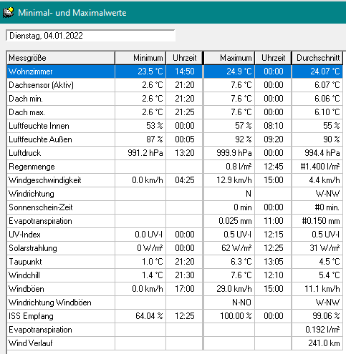Select the Solarstrahlung row
The height and width of the screenshot is (354, 346).
point(175,248)
